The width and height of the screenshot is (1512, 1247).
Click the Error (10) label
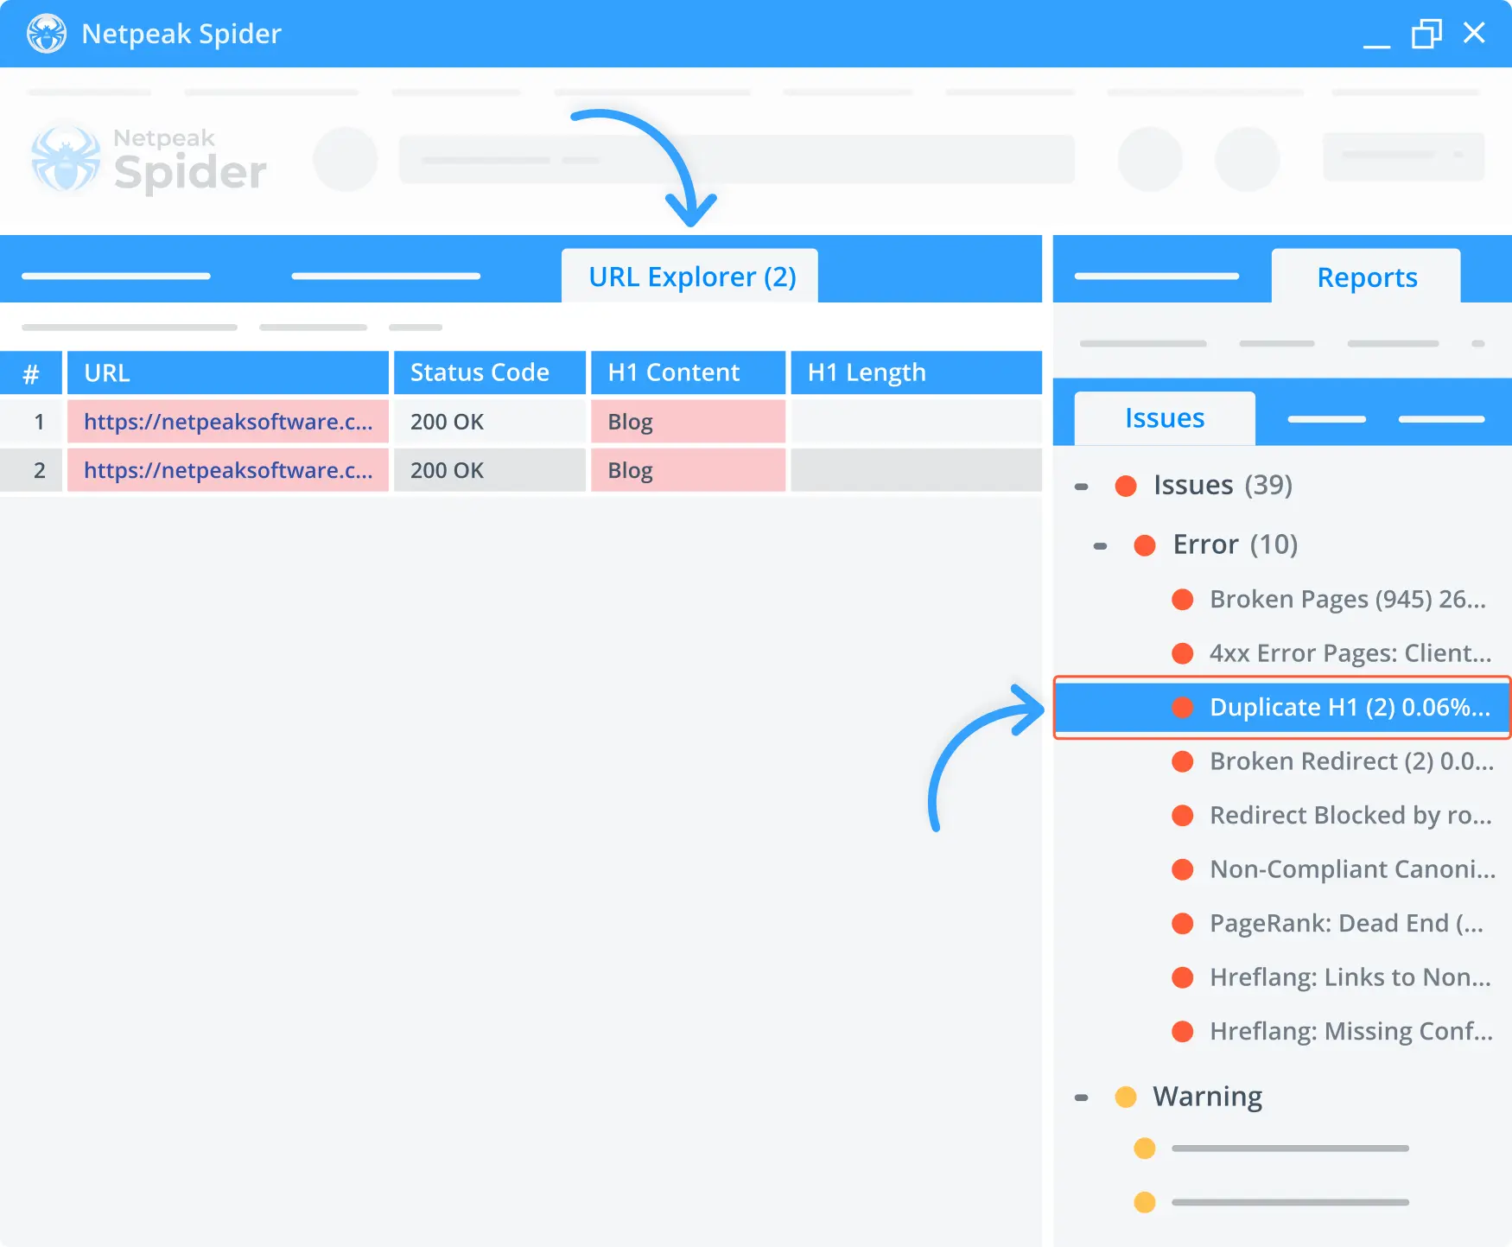pyautogui.click(x=1235, y=544)
